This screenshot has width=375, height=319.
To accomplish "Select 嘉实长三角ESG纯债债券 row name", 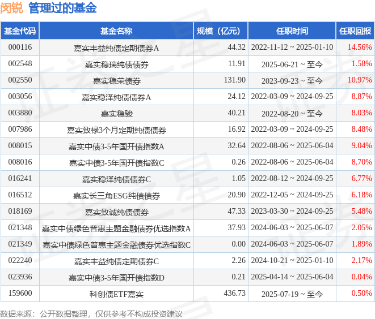I will [116, 196].
